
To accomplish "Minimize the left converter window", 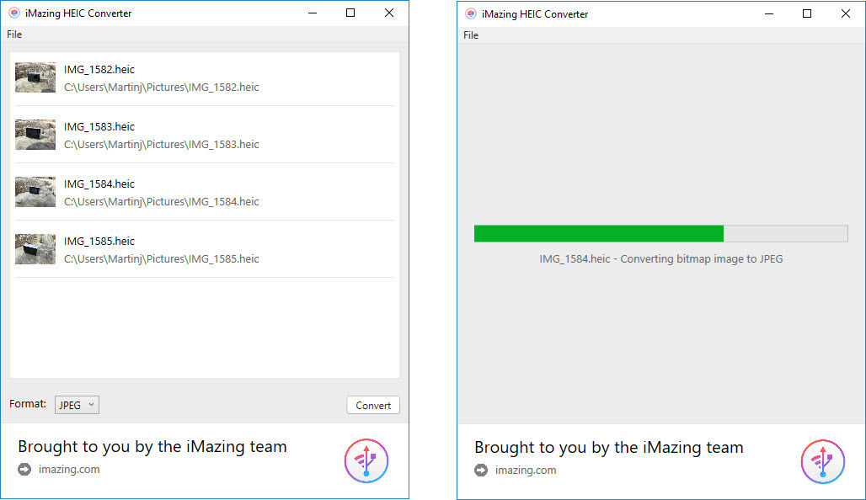I will click(313, 13).
